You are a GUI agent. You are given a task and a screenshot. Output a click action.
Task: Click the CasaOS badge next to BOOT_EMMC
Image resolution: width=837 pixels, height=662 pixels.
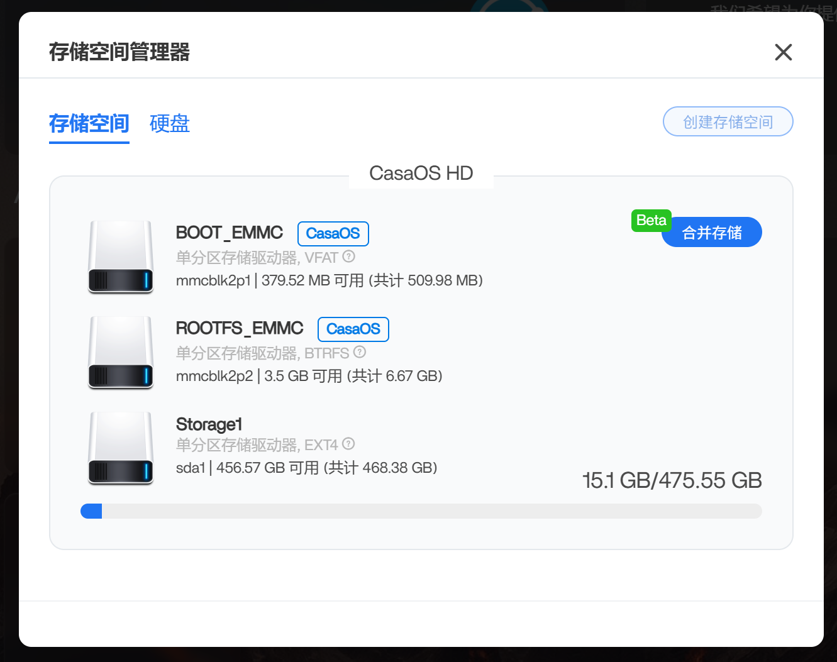[x=333, y=233]
